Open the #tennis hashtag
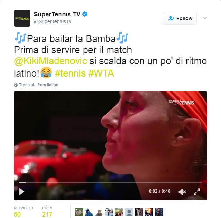This screenshot has width=221, height=218. (70, 73)
